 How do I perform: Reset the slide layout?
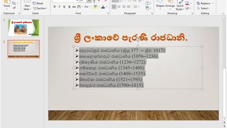click(x=38, y=3)
